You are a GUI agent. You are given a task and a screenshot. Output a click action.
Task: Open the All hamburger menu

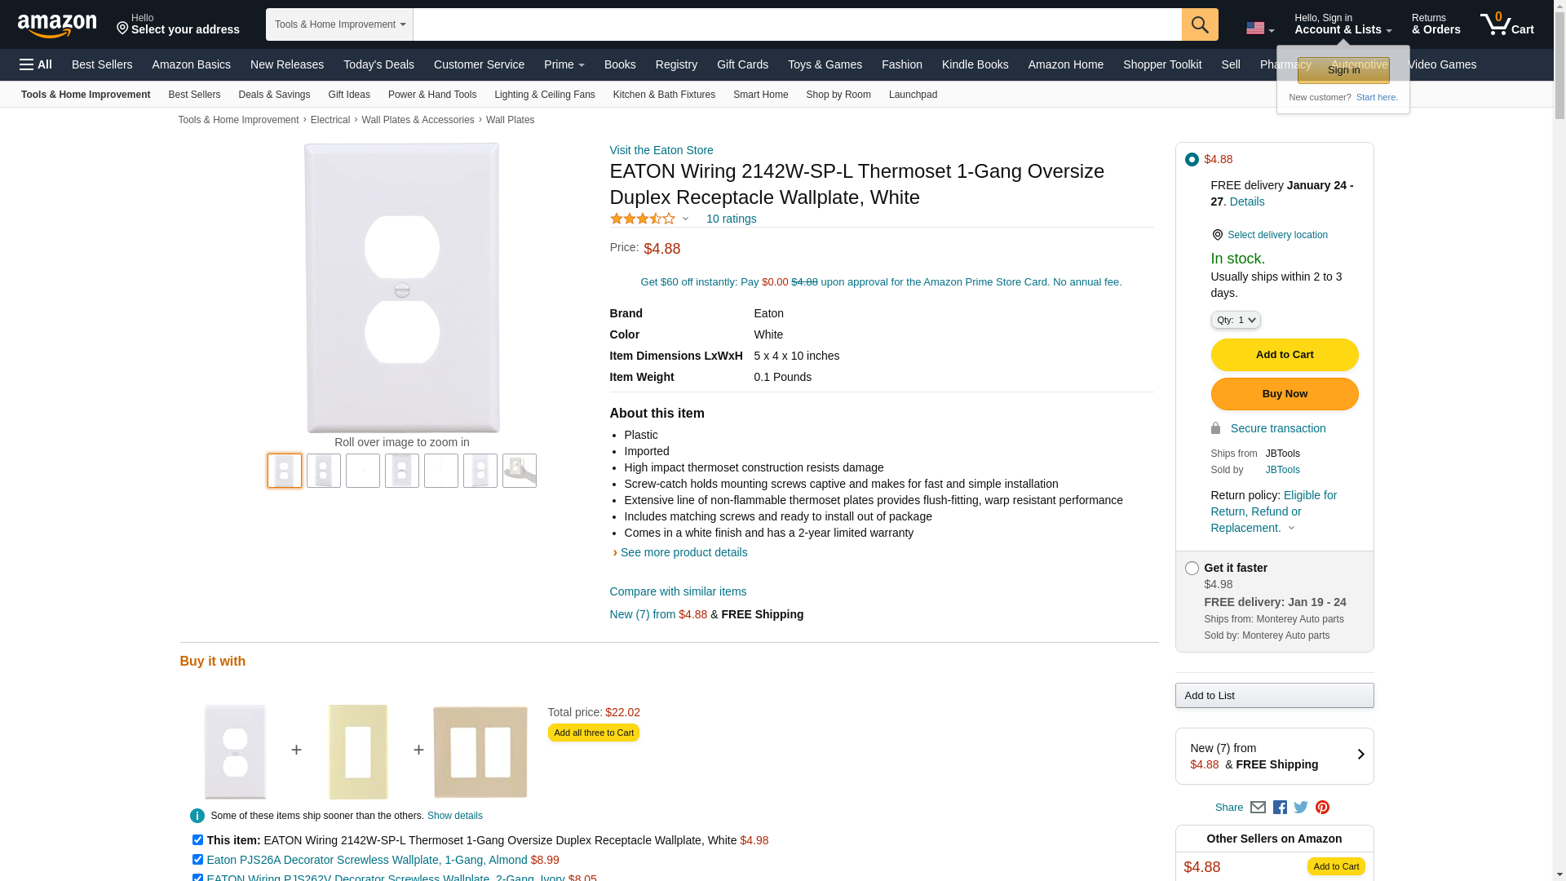[36, 64]
